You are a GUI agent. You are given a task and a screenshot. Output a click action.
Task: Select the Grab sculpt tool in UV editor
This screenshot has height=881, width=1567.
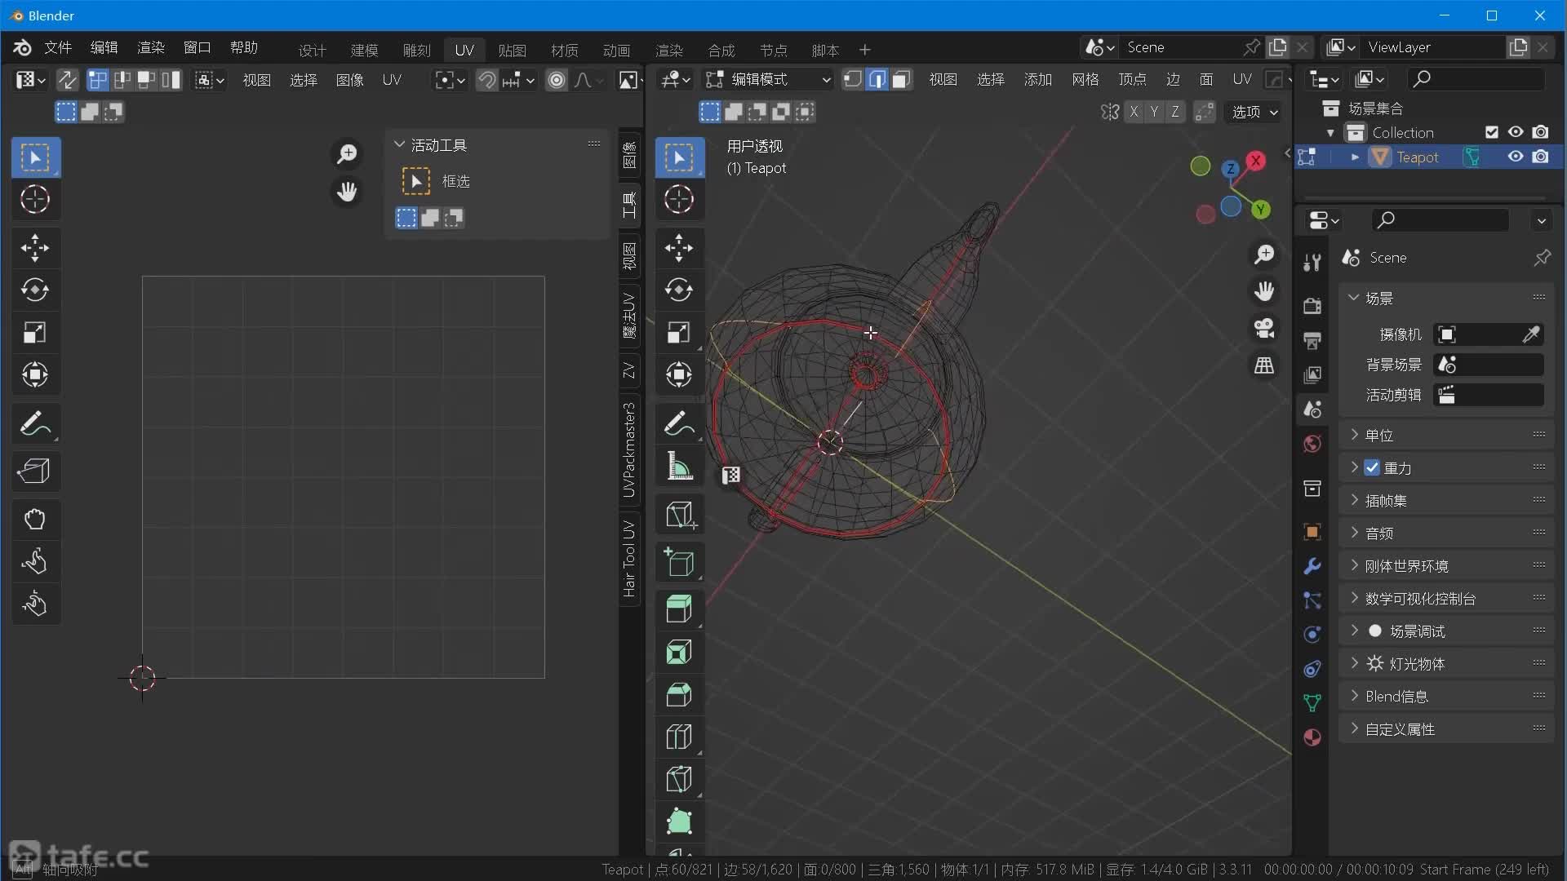34,519
